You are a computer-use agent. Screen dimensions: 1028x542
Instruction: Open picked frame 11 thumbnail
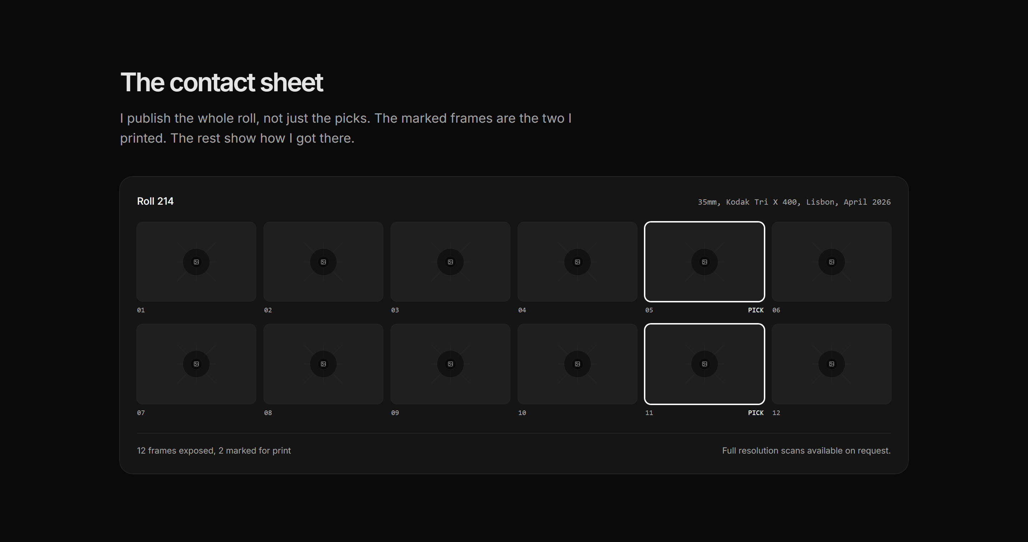point(704,364)
